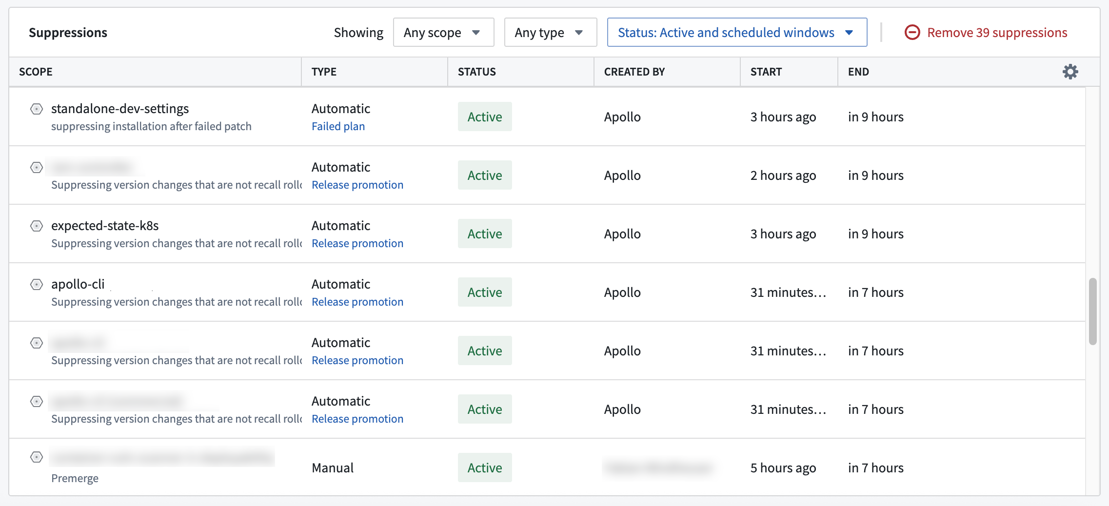Click the Active badge in standalone-dev-settings row
The width and height of the screenshot is (1109, 506).
coord(485,117)
